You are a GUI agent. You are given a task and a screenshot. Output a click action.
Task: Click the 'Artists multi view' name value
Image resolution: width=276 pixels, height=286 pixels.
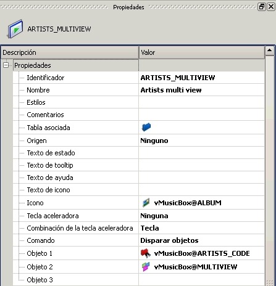tap(171, 90)
